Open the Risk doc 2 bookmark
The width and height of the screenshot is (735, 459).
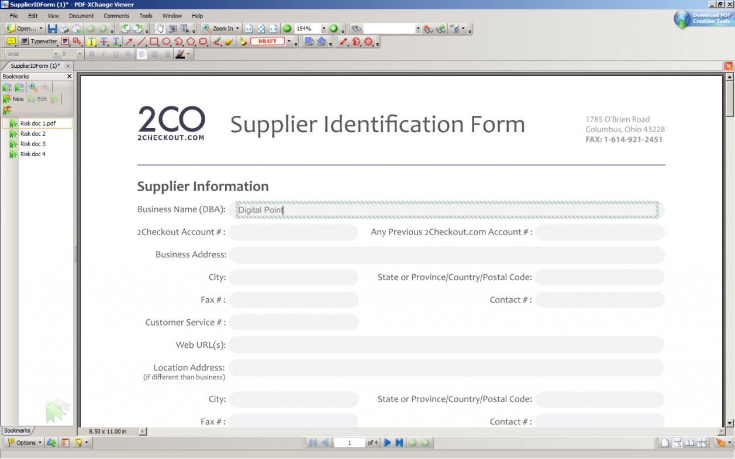(x=33, y=134)
